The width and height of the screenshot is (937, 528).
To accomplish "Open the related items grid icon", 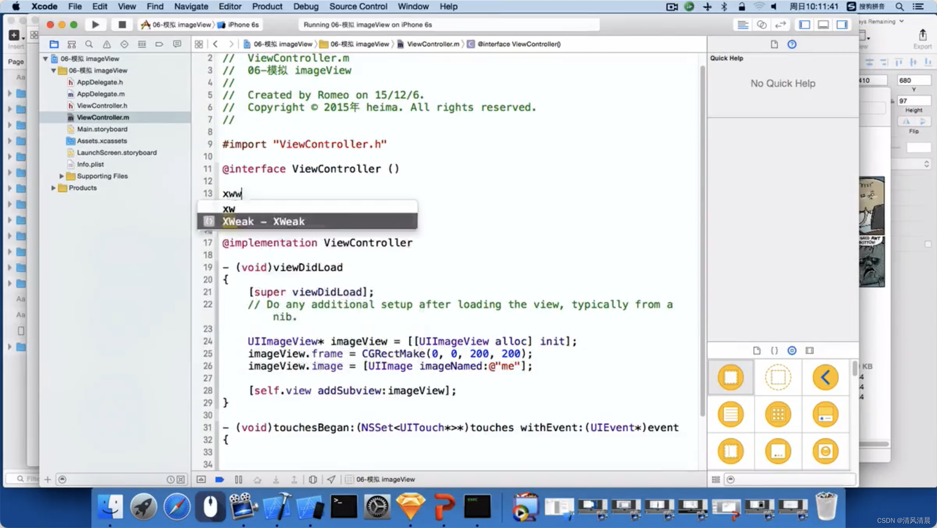I will click(x=199, y=44).
